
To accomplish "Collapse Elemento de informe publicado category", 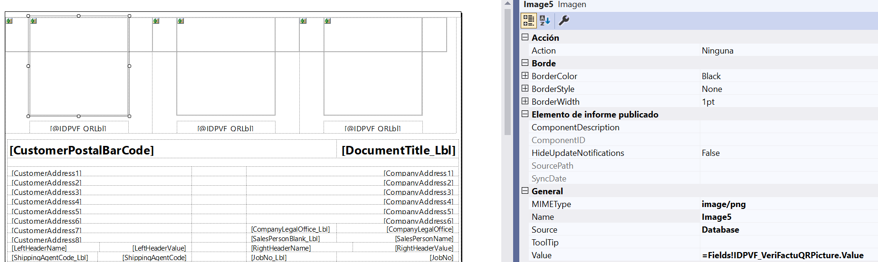I will coord(525,114).
